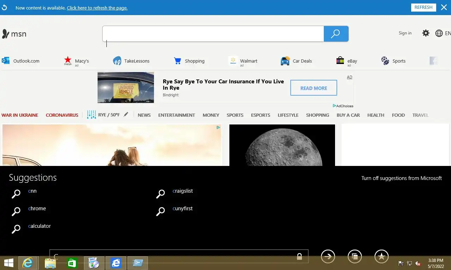Open the FOOD tab

398,115
